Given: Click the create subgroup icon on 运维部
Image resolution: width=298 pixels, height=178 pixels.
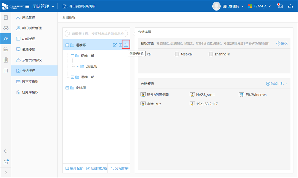Looking at the screenshot, I should [x=126, y=45].
